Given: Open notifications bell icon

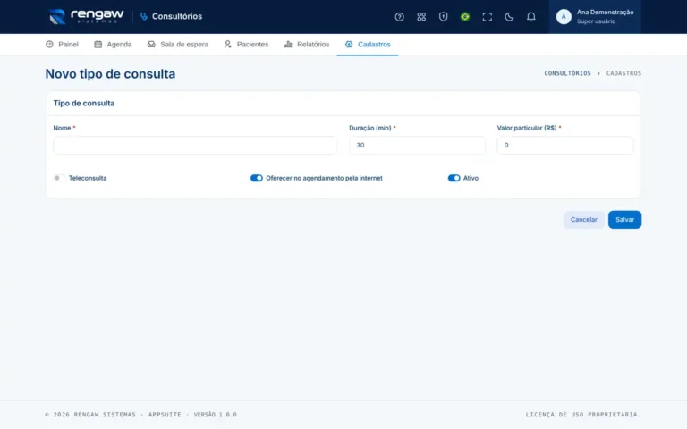Looking at the screenshot, I should pos(530,17).
